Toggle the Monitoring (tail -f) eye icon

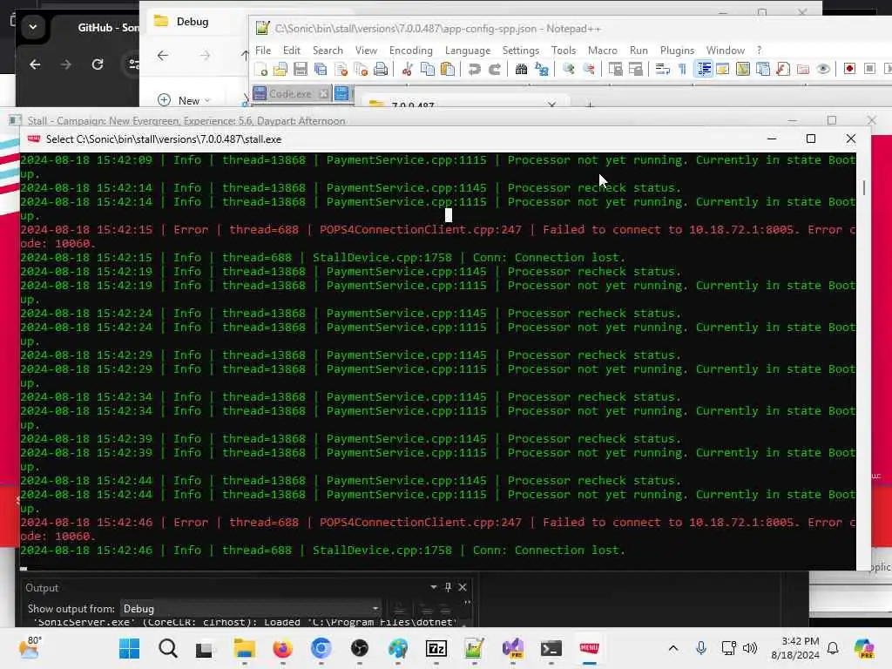click(x=823, y=70)
